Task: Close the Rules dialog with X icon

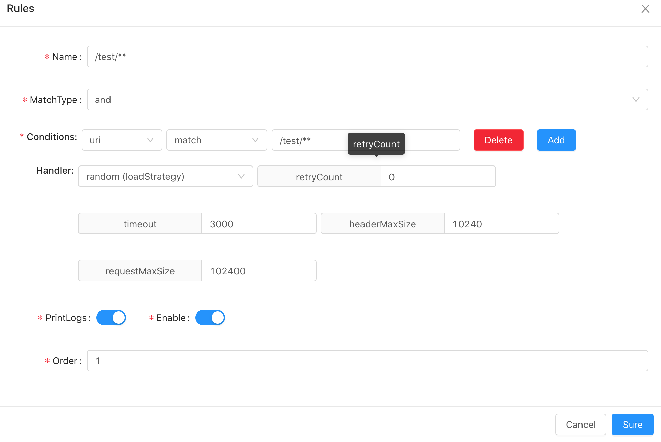Action: click(645, 9)
